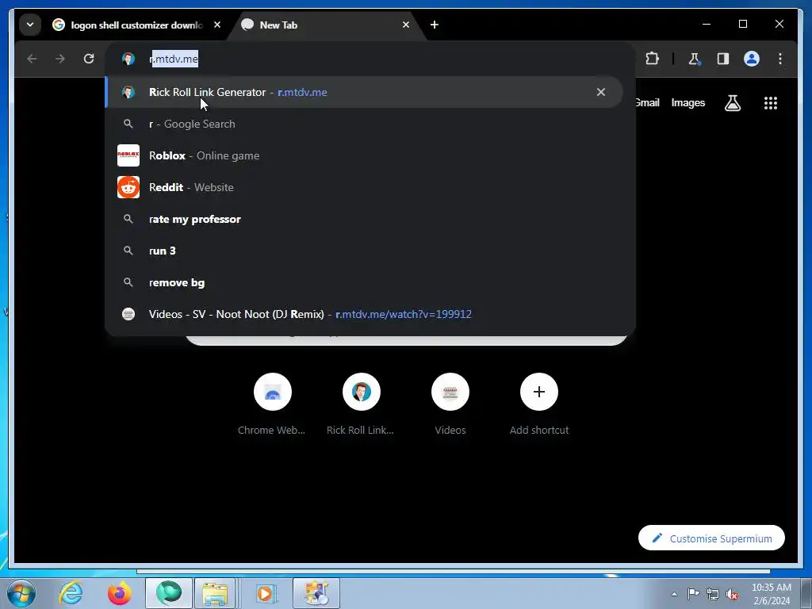Click Customise Supermium button

[711, 538]
